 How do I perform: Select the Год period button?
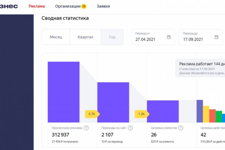pyautogui.click(x=112, y=37)
